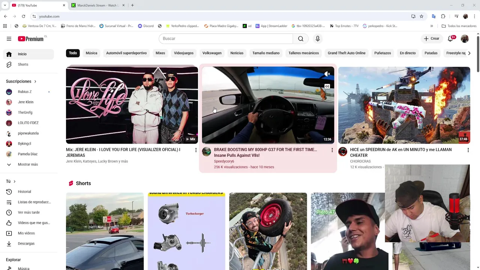Select the Mixes filter chip

[160, 53]
